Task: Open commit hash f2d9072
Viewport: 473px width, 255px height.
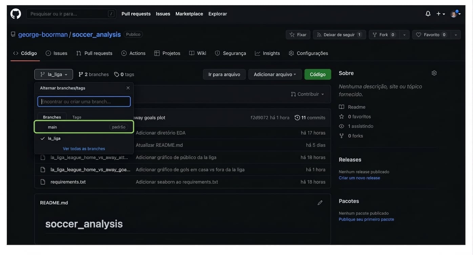Action: click(259, 118)
